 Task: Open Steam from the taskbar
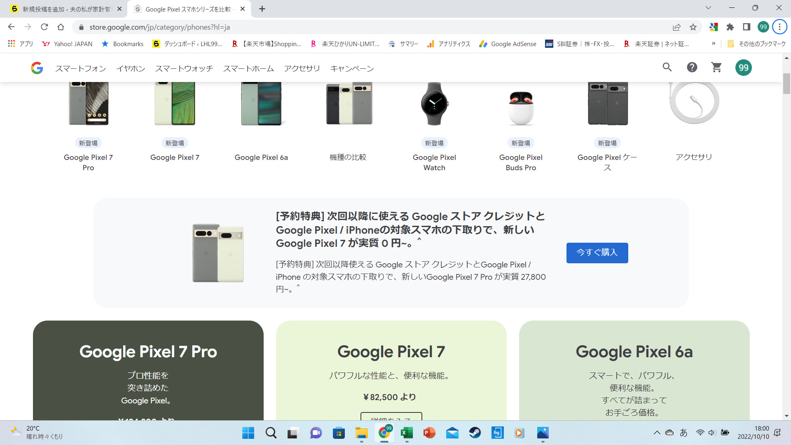tap(475, 433)
